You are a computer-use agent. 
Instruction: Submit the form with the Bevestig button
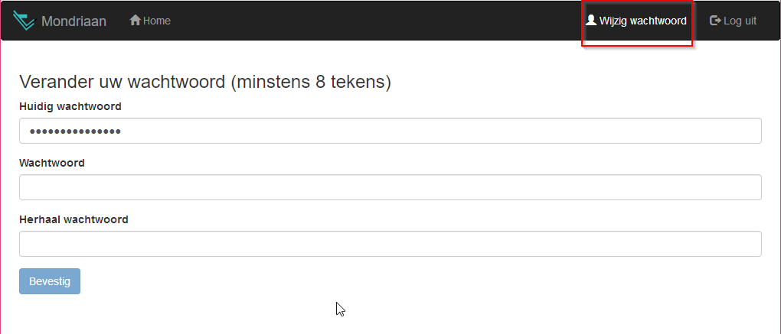coord(50,281)
